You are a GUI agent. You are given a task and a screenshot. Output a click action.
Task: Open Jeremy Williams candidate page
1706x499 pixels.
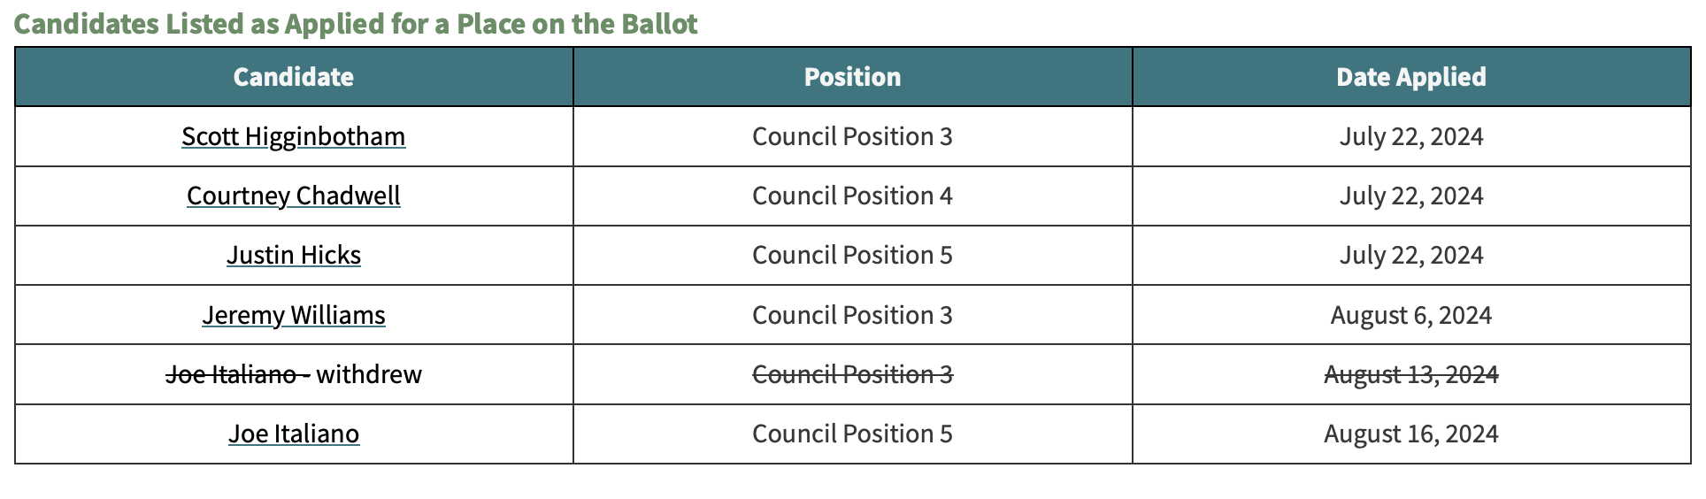[x=293, y=315]
